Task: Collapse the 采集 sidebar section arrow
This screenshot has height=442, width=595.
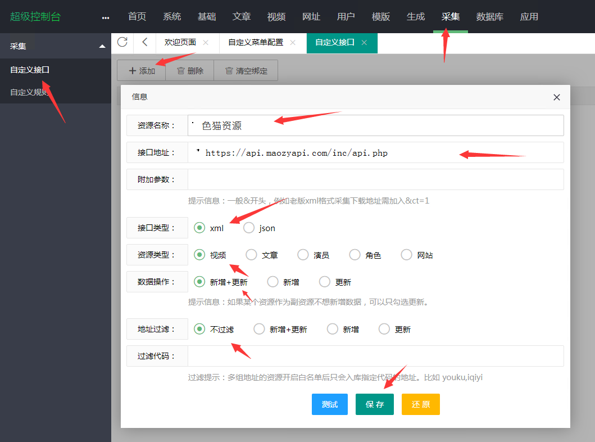Action: pyautogui.click(x=102, y=46)
